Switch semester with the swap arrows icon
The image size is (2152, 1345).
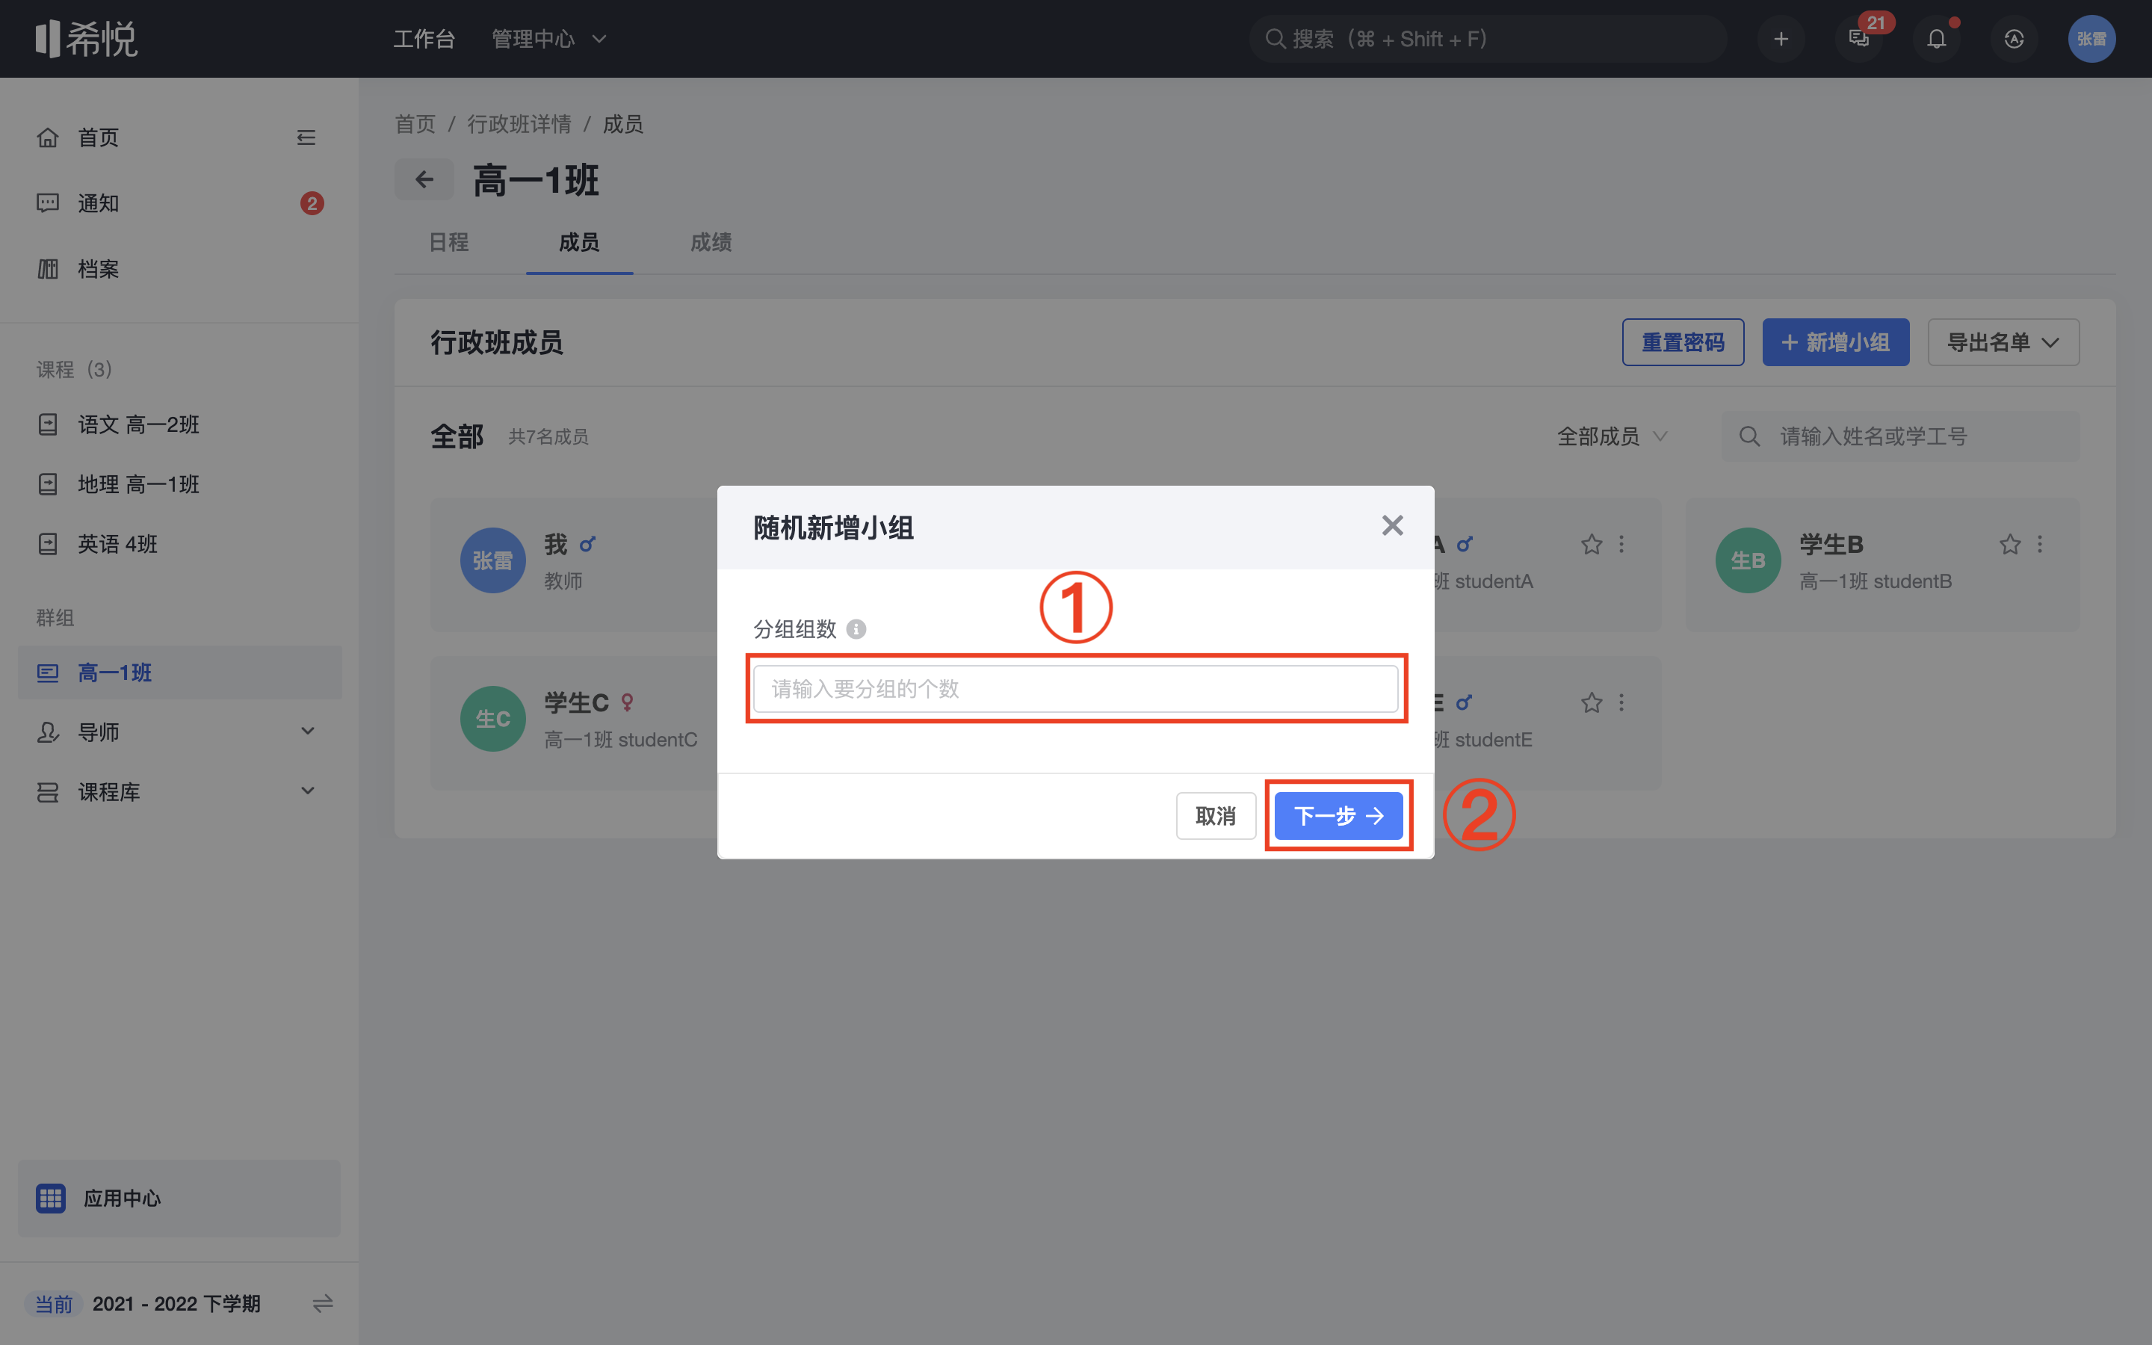(323, 1304)
